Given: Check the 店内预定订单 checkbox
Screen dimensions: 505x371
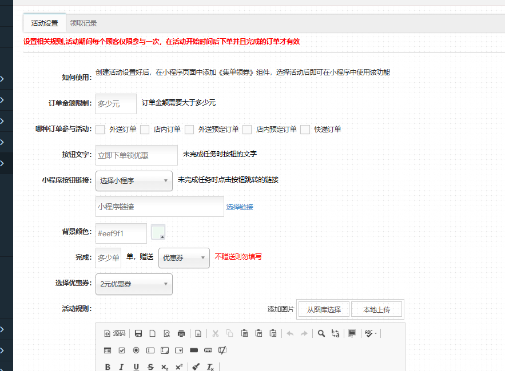Looking at the screenshot, I should point(247,130).
